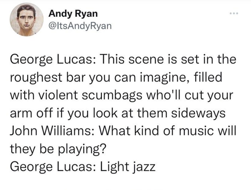
Task: Click the closing words "Light jazz"
Action: coord(128,167)
